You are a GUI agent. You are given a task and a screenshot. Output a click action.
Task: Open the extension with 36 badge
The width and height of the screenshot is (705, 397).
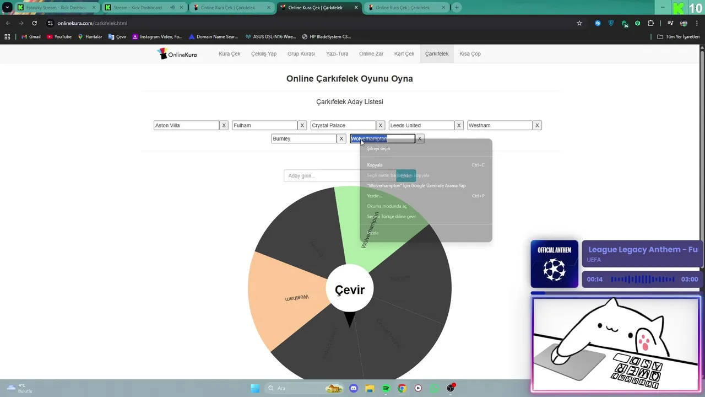(625, 23)
